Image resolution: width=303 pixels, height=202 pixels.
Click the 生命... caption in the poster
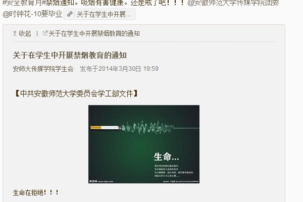coord(166,157)
